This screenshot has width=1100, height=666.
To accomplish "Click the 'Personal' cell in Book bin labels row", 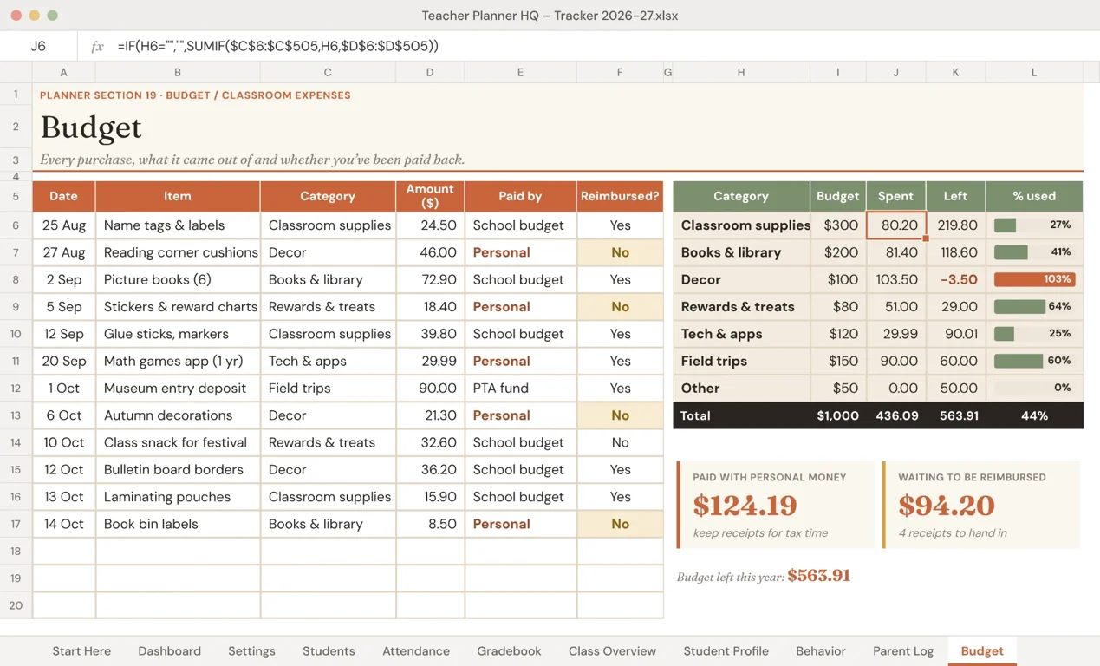I will point(520,524).
